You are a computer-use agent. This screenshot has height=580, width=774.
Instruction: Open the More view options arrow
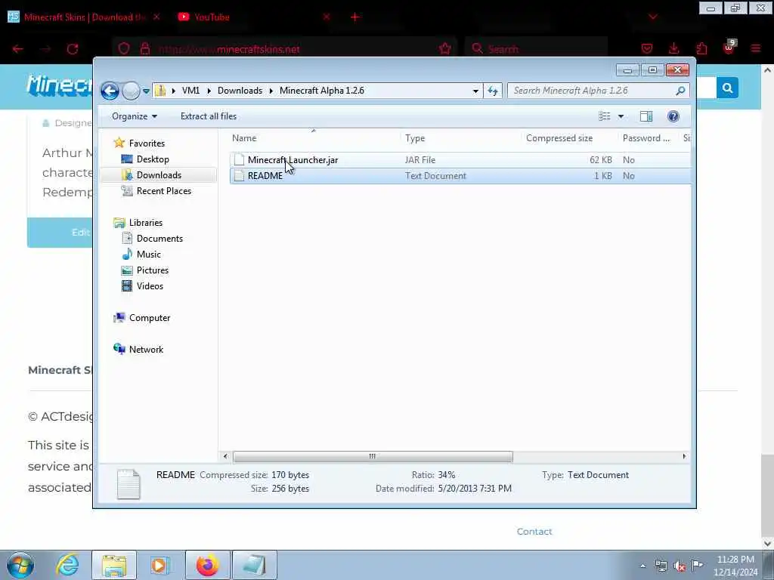click(621, 116)
